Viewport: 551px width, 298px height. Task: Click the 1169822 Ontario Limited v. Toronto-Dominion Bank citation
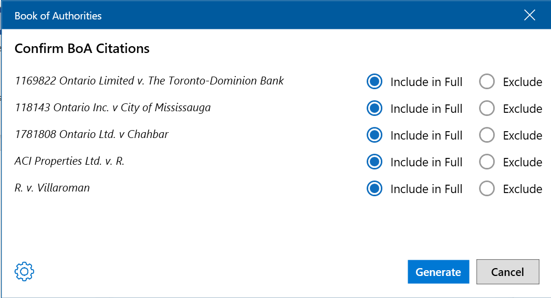click(x=149, y=81)
